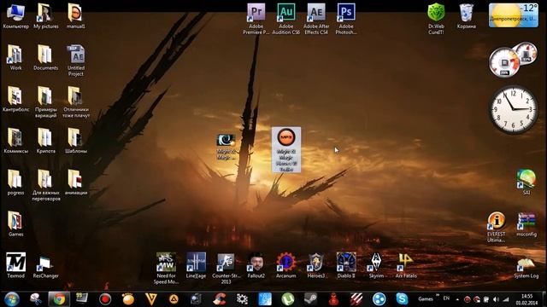Image resolution: width=547 pixels, height=307 pixels.
Task: Launch CCleaner from the taskbar
Action: (x=220, y=299)
